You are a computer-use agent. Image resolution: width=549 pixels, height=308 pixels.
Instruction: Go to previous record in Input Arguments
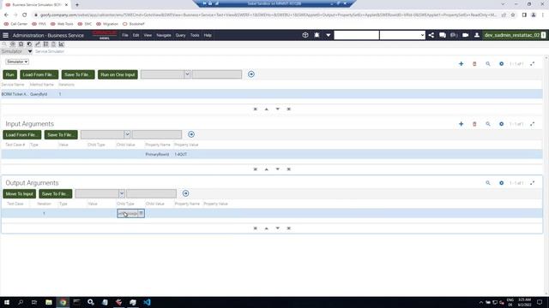(x=267, y=169)
